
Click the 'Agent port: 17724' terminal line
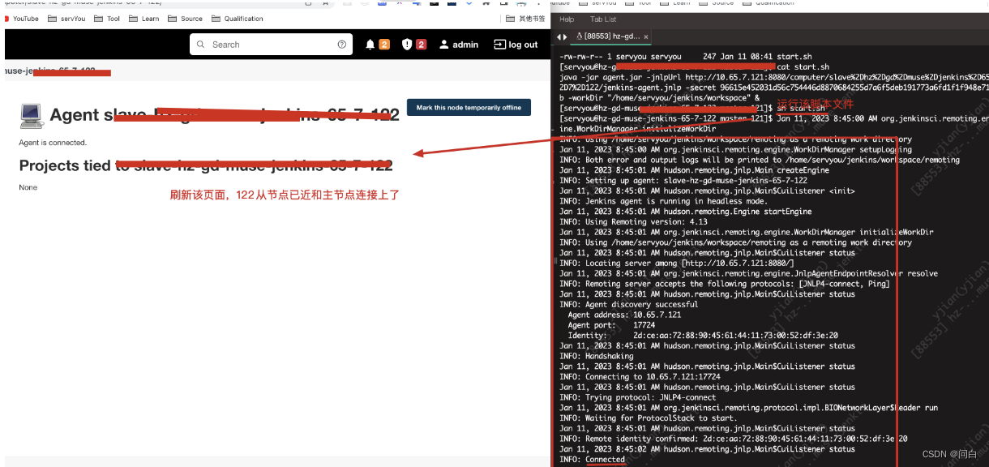click(x=611, y=325)
